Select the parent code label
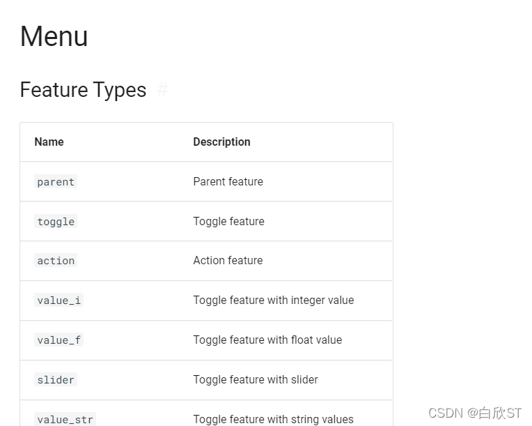Image resolution: width=532 pixels, height=426 pixels. point(56,182)
